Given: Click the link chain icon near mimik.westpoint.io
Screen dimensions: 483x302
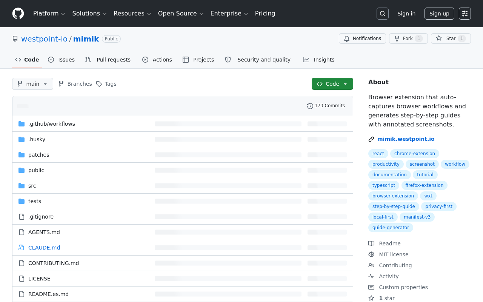Looking at the screenshot, I should 371,139.
